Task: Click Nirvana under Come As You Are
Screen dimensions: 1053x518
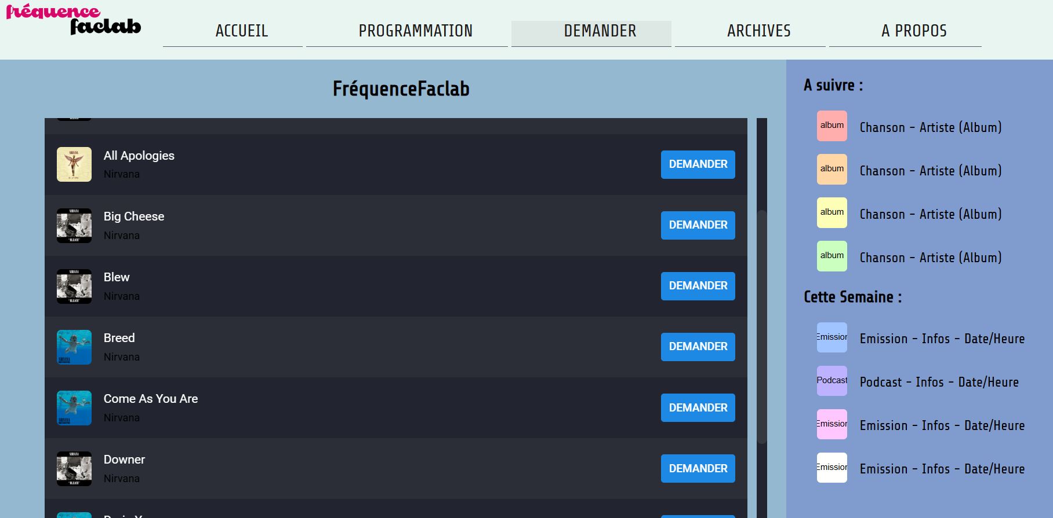Action: click(122, 418)
